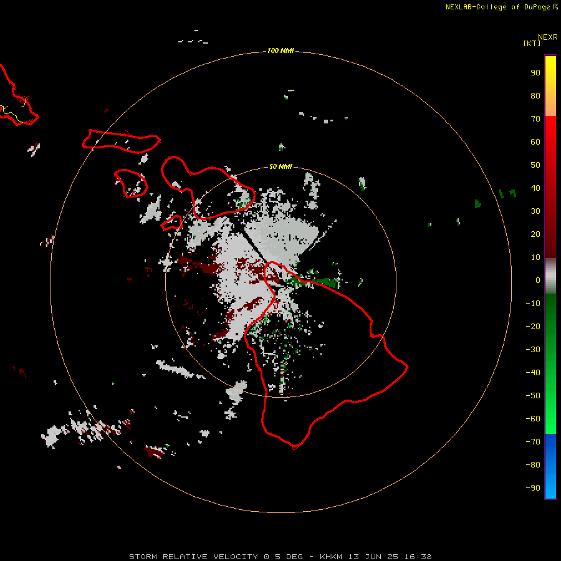Click the -60 value on the velocity scale
561x561 pixels.
[x=533, y=419]
